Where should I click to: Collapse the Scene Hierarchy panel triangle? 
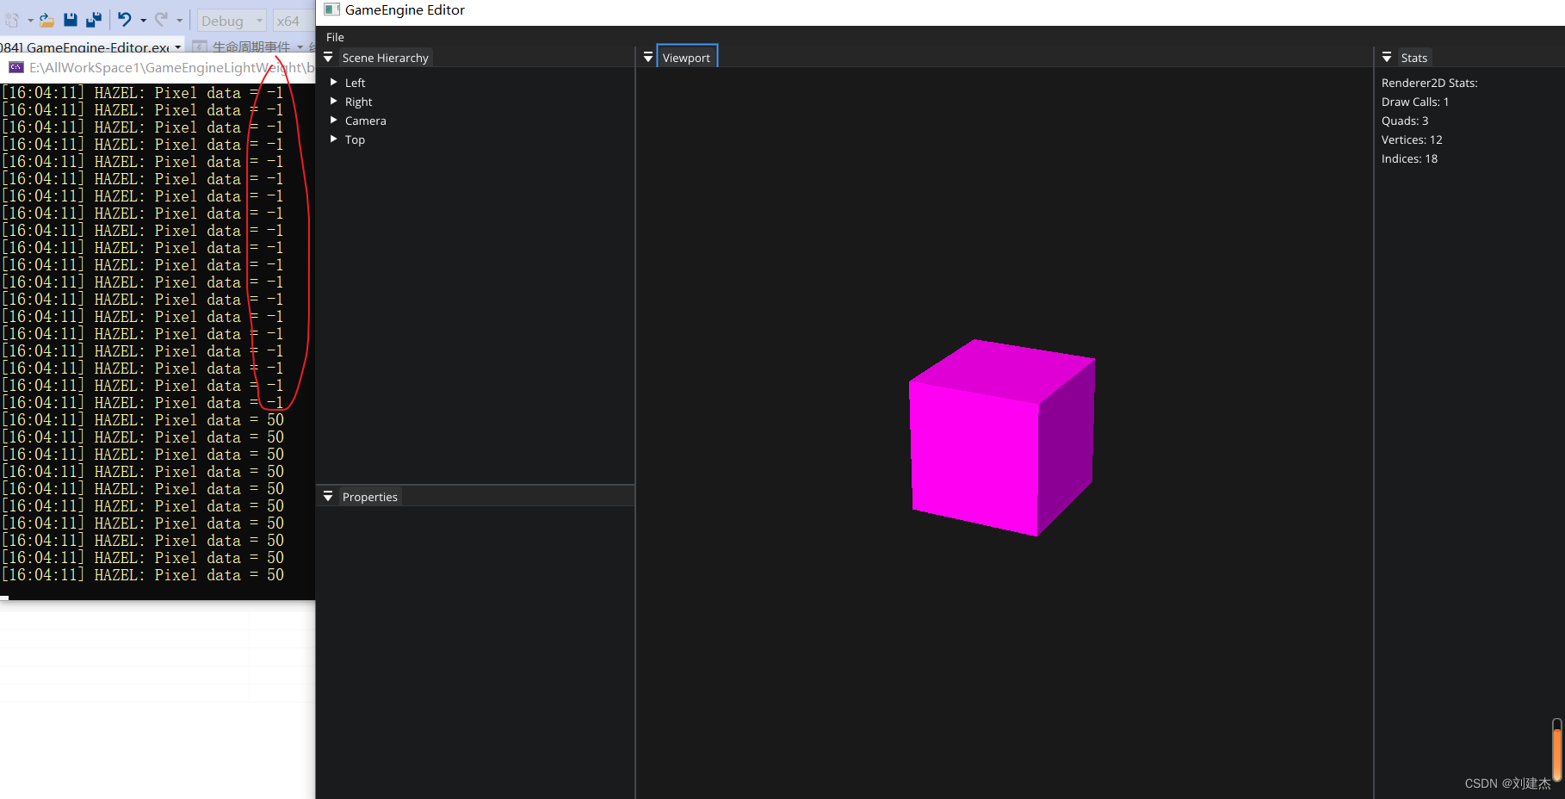[x=328, y=57]
